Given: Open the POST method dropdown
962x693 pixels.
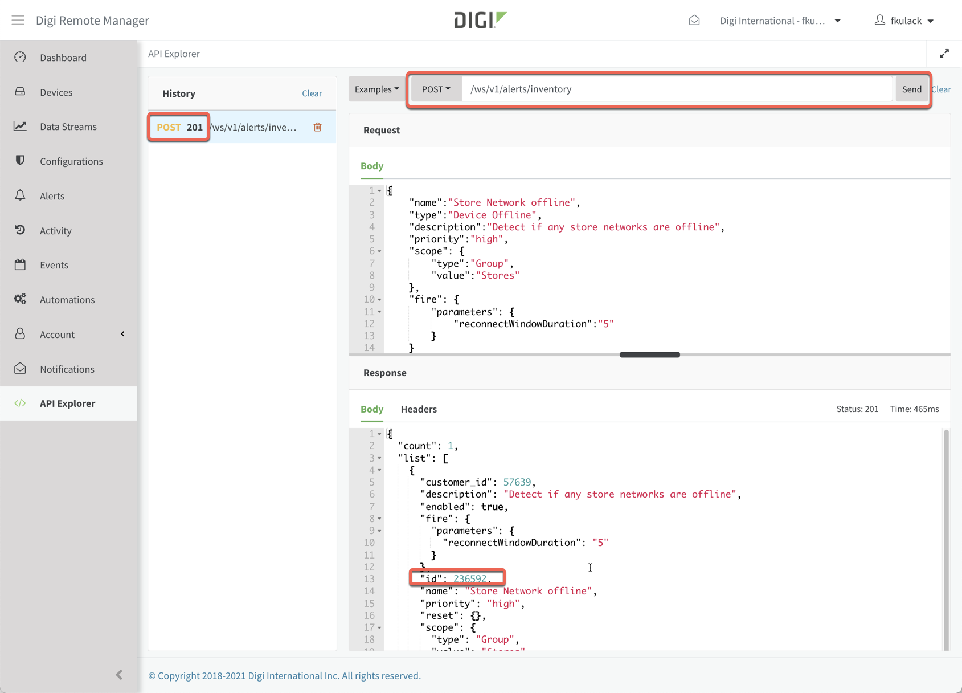Looking at the screenshot, I should (x=435, y=89).
